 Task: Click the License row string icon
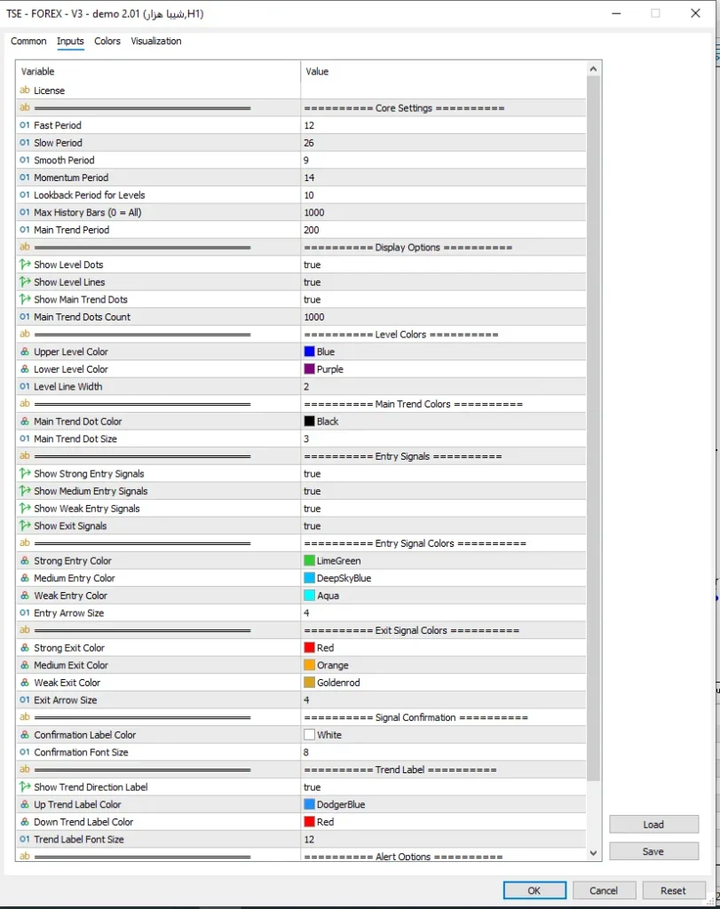coord(24,90)
